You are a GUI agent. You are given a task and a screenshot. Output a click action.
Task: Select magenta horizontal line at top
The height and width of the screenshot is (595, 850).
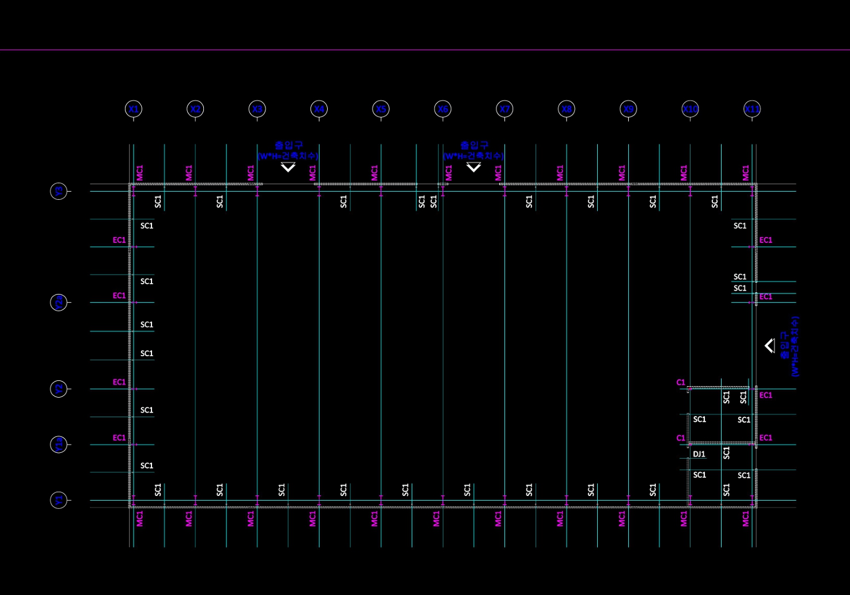(425, 50)
